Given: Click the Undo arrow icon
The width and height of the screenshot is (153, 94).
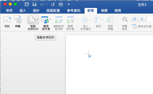Looking at the screenshot, I should click(42, 4).
